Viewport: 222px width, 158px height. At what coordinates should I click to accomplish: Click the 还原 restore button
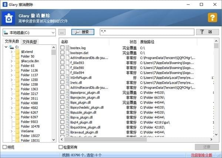(207, 147)
